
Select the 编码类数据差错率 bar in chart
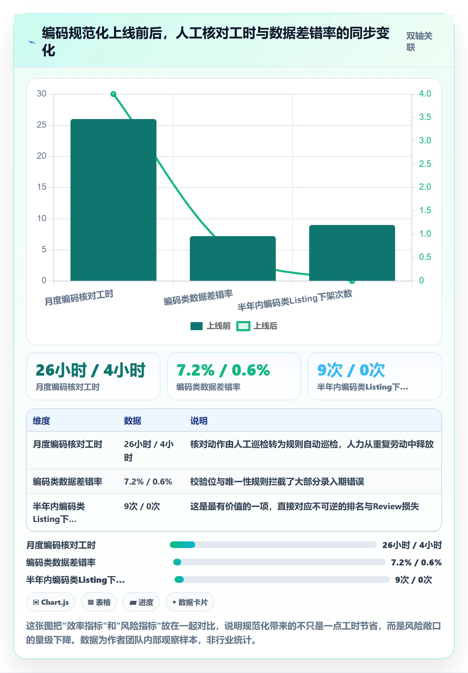point(233,258)
